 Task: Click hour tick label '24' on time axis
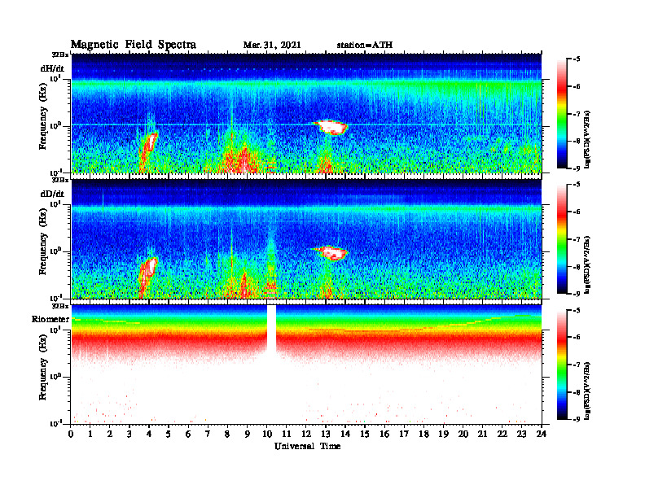(x=542, y=434)
